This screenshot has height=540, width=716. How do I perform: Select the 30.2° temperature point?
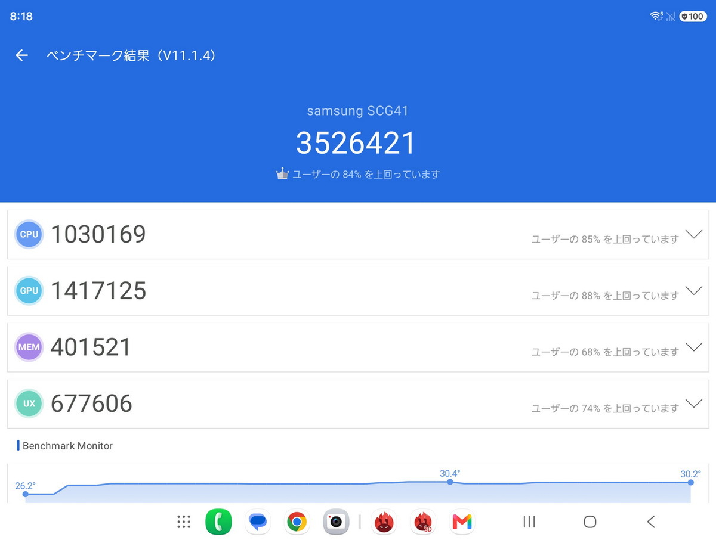click(690, 482)
